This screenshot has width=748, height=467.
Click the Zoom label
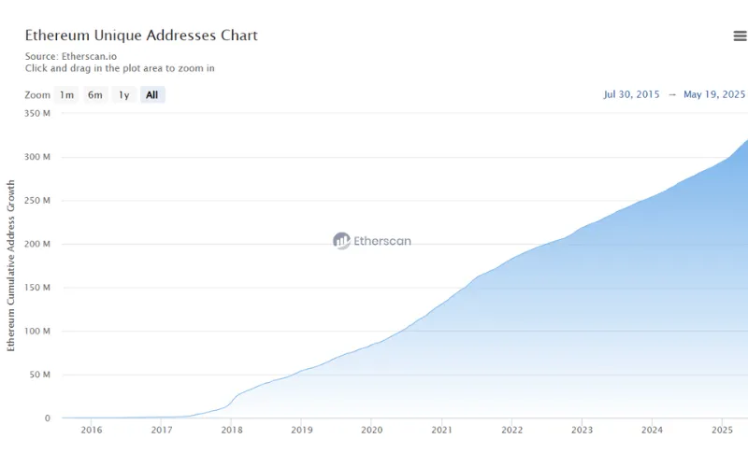[x=37, y=95]
